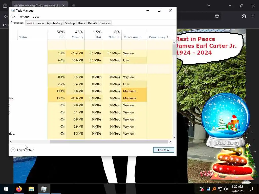Sort by Power usage trend column header
Viewport: 259px width, 194px height.
pyautogui.click(x=160, y=34)
